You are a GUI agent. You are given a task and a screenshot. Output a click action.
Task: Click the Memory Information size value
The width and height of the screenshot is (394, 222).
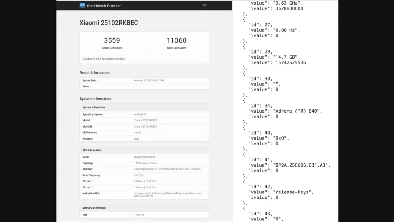[139, 215]
